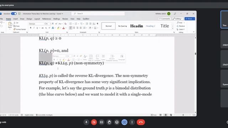
Task: Apply the red font color
Action: [63, 28]
